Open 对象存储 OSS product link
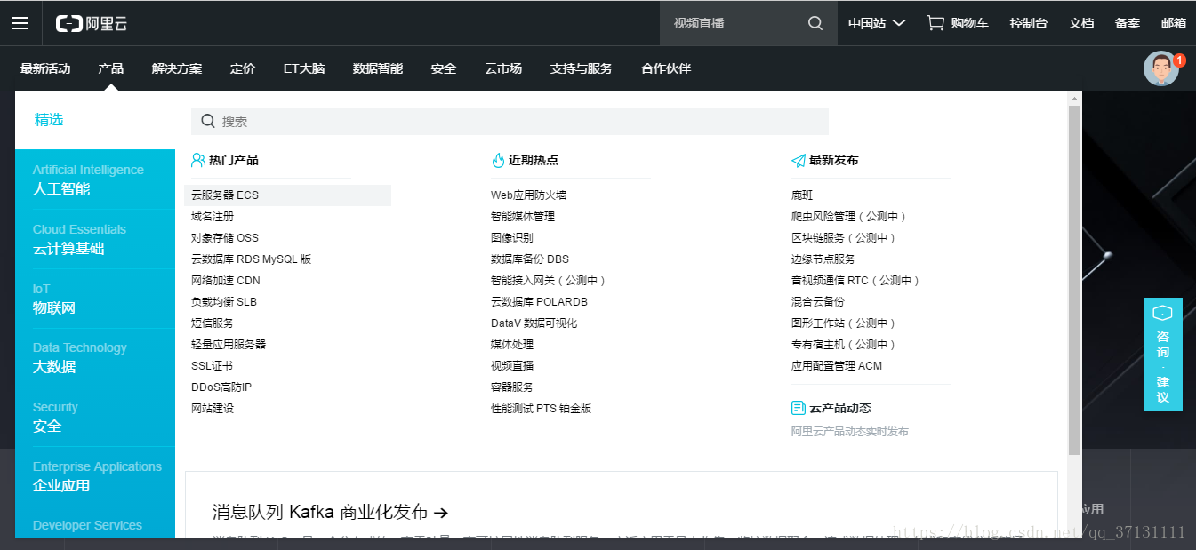Screen dimensions: 1196x550 tap(225, 238)
